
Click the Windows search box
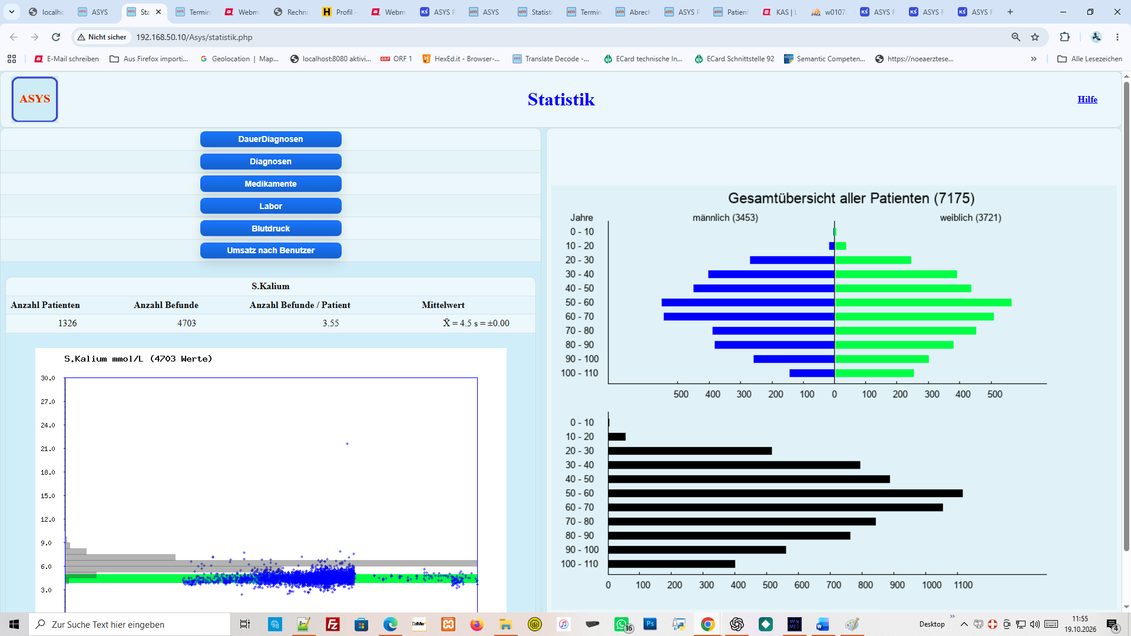point(130,624)
